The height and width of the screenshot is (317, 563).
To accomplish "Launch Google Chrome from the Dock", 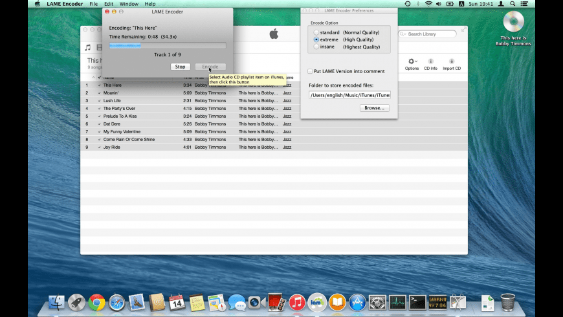I will 97,302.
